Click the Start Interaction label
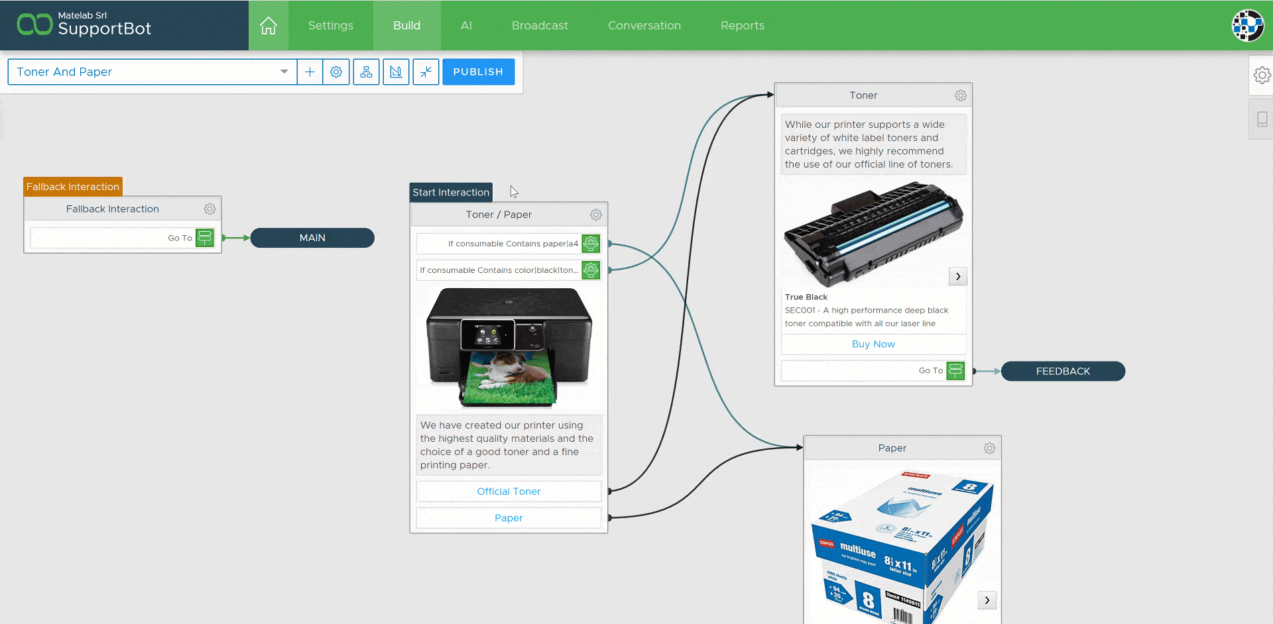1273x624 pixels. [x=451, y=192]
